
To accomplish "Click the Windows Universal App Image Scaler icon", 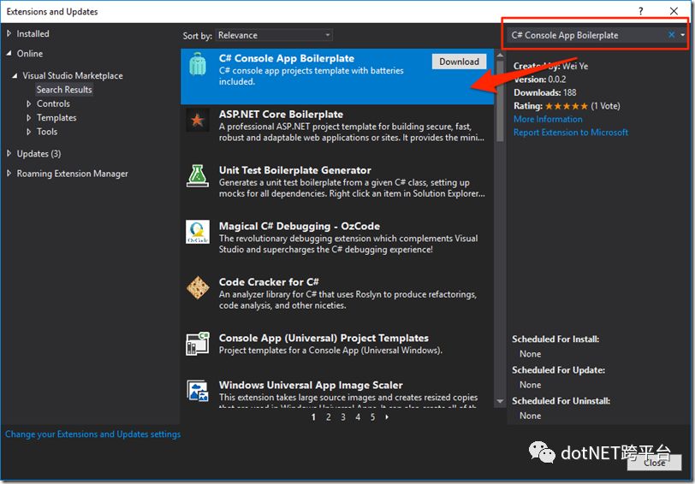I will [197, 391].
